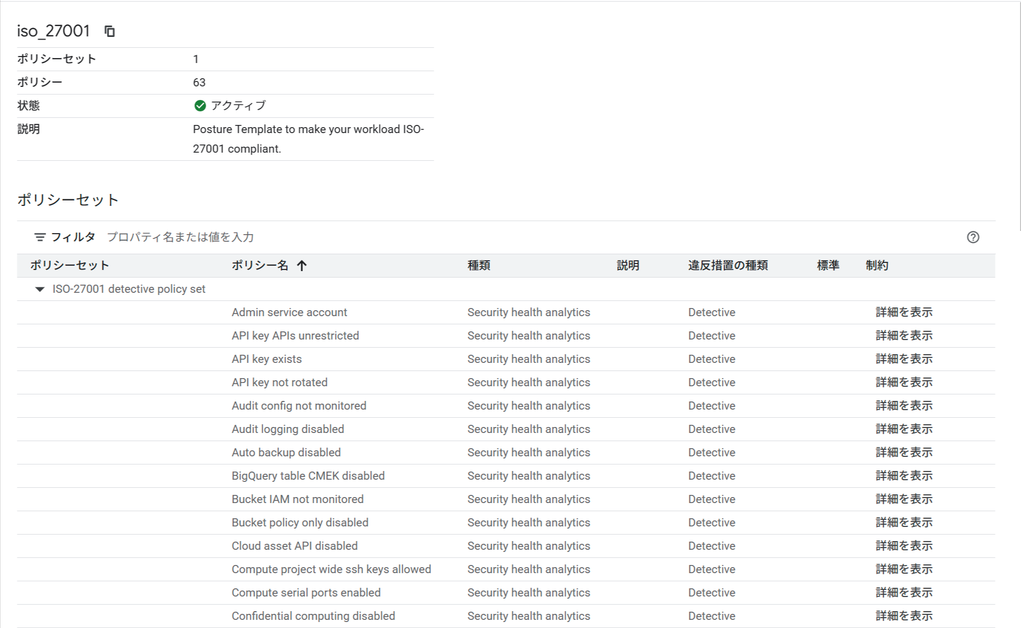Show details for Admin service account
Viewport: 1021px width, 628px height.
(x=904, y=312)
